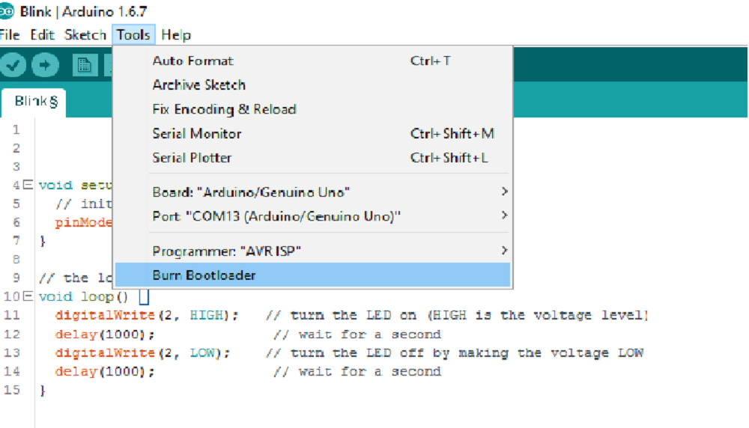The width and height of the screenshot is (749, 428).
Task: Click the Upload arrow icon
Action: coord(46,65)
